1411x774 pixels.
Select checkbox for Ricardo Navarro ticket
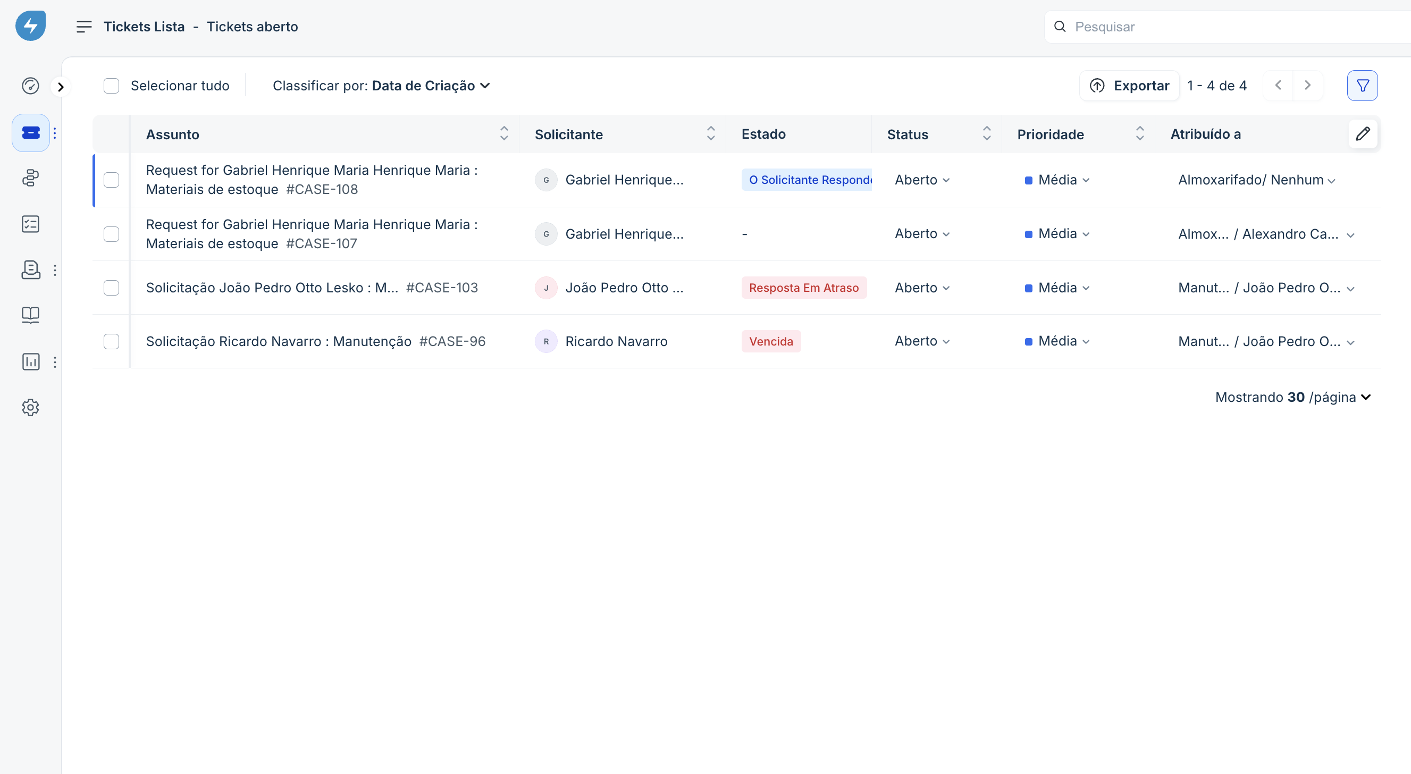point(111,341)
